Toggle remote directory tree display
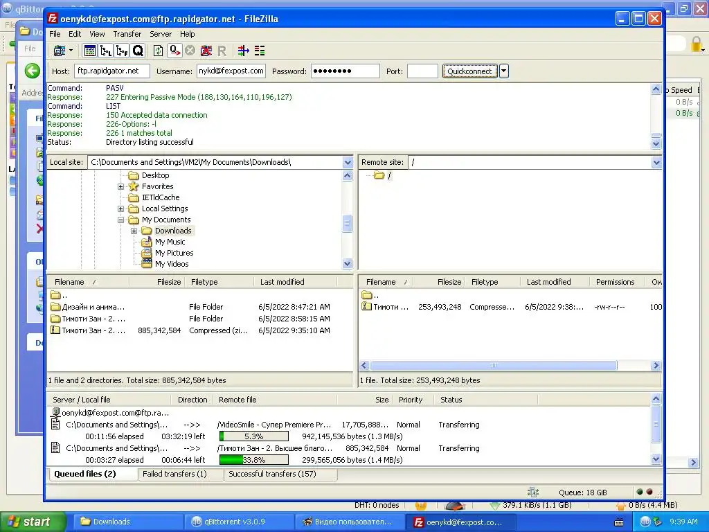The width and height of the screenshot is (709, 532). pyautogui.click(x=122, y=51)
